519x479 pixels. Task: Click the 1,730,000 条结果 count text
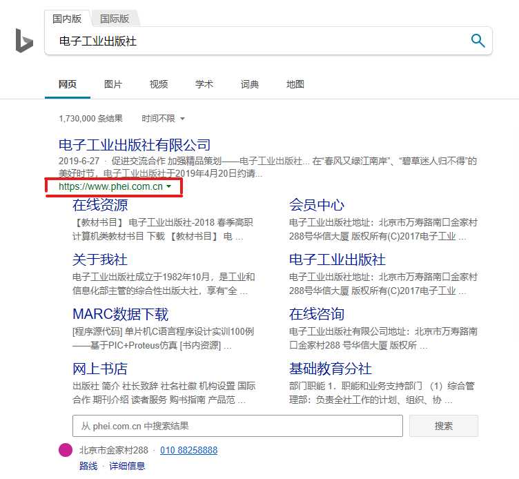90,119
